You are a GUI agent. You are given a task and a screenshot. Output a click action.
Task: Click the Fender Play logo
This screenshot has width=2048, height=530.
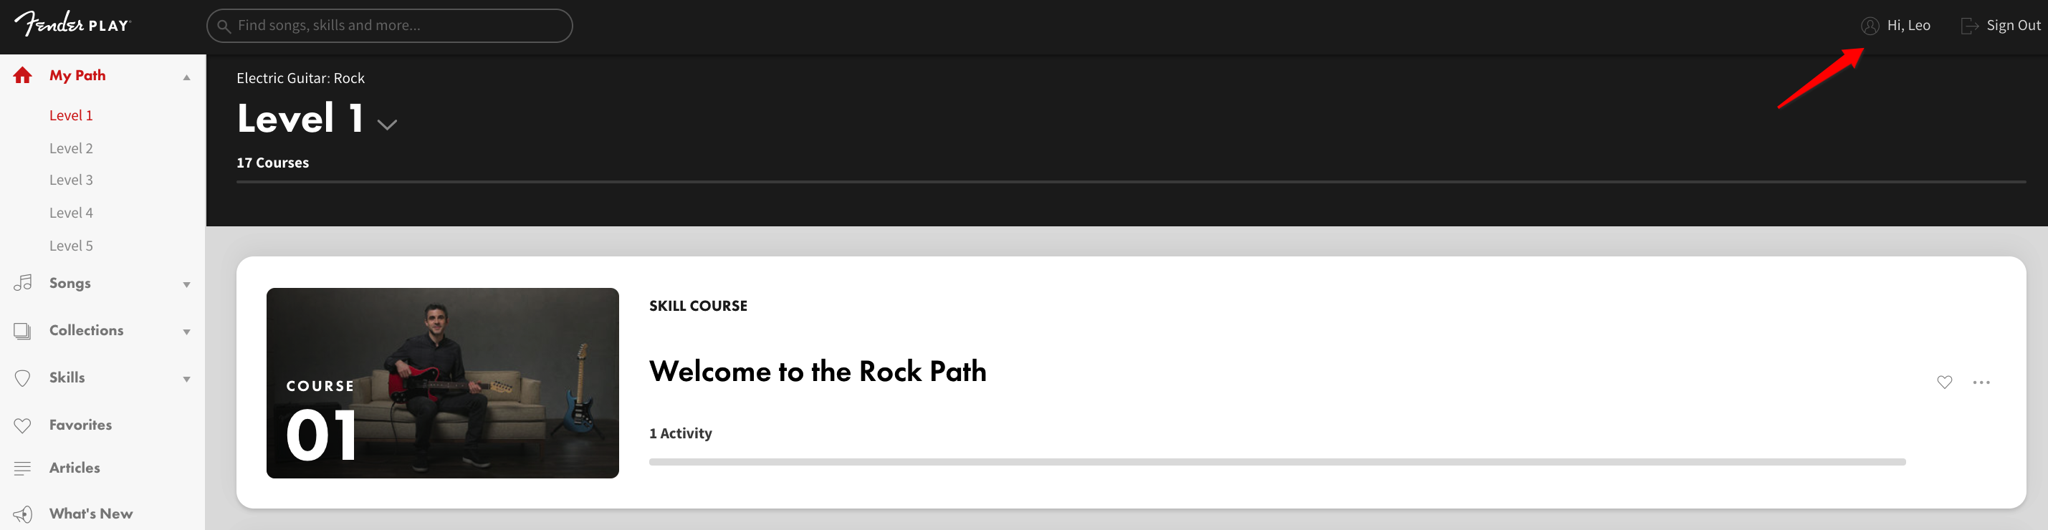coord(72,24)
